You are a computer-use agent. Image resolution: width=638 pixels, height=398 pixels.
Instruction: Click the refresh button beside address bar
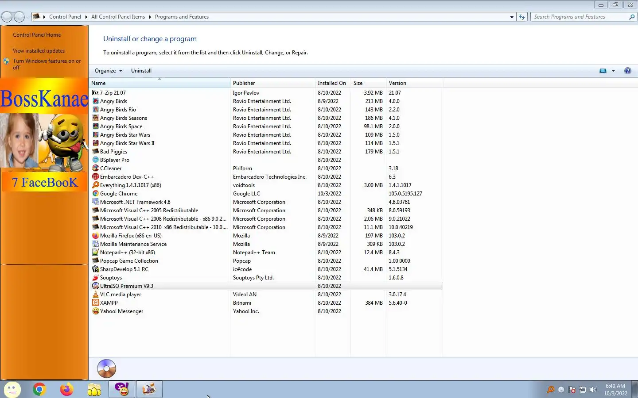tap(522, 17)
